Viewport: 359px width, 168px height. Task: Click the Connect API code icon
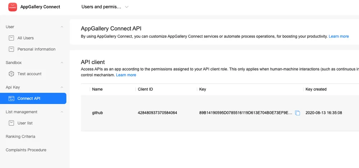(x=11, y=99)
